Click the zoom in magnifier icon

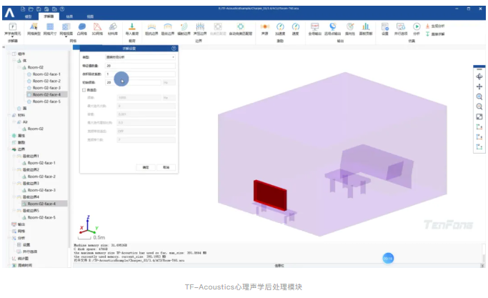tap(479, 96)
